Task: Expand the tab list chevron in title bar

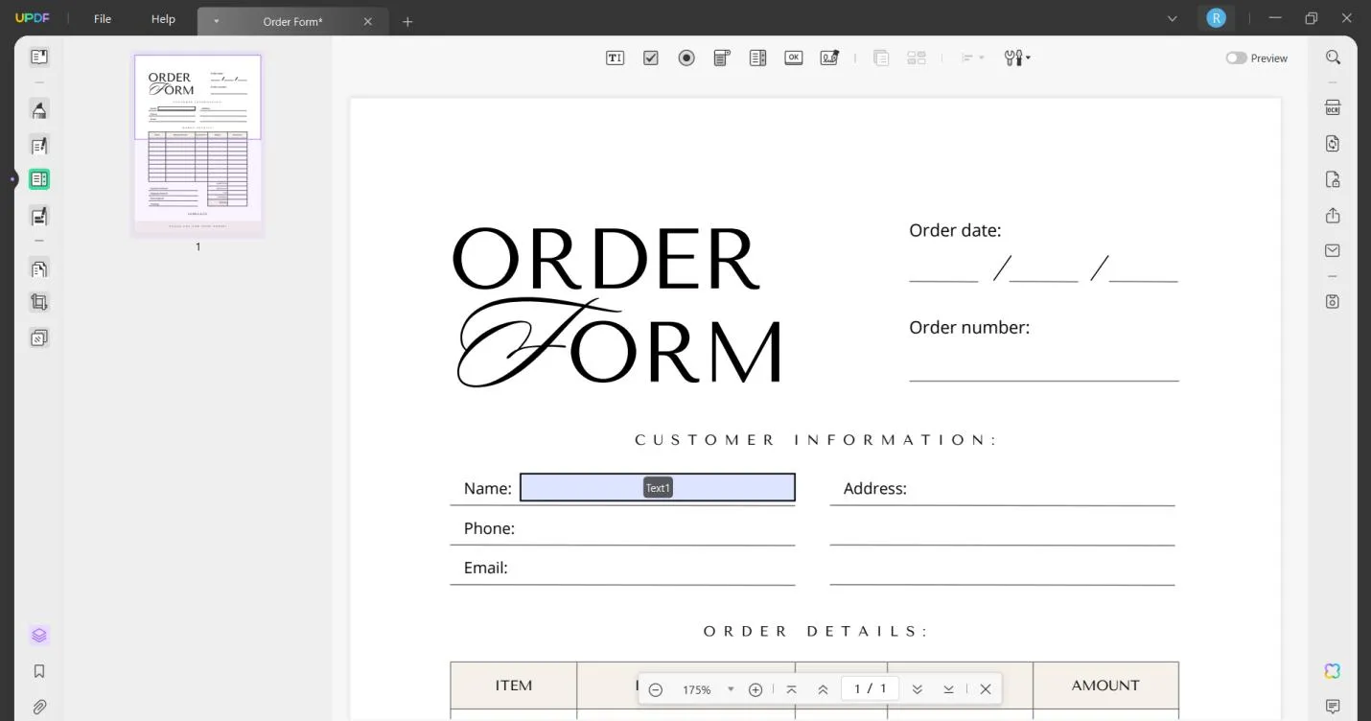Action: point(1173,18)
